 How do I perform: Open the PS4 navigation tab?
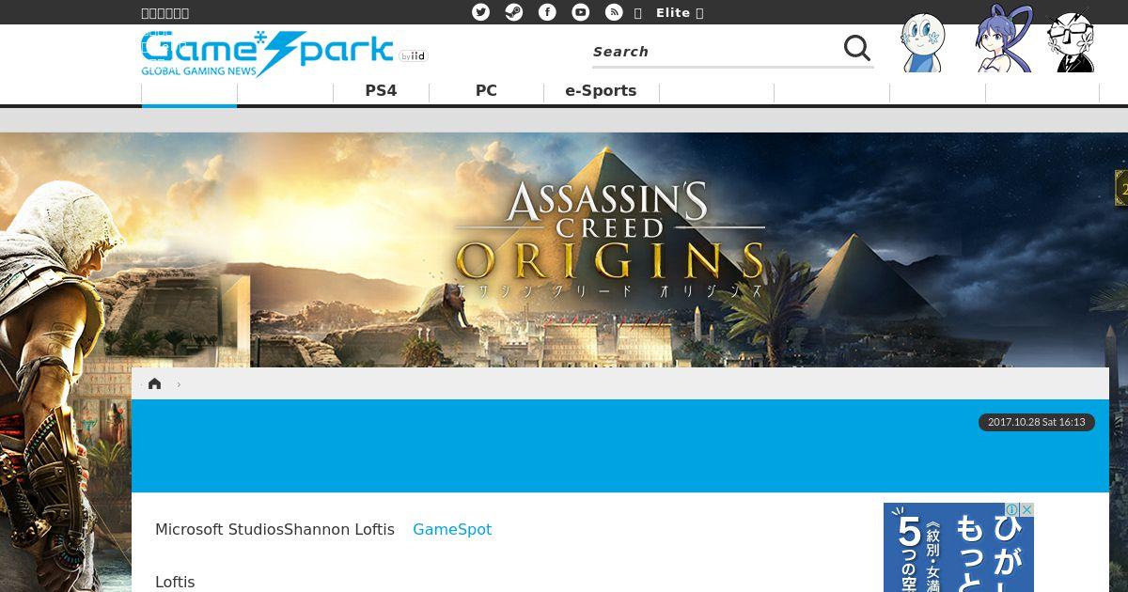pyautogui.click(x=381, y=91)
